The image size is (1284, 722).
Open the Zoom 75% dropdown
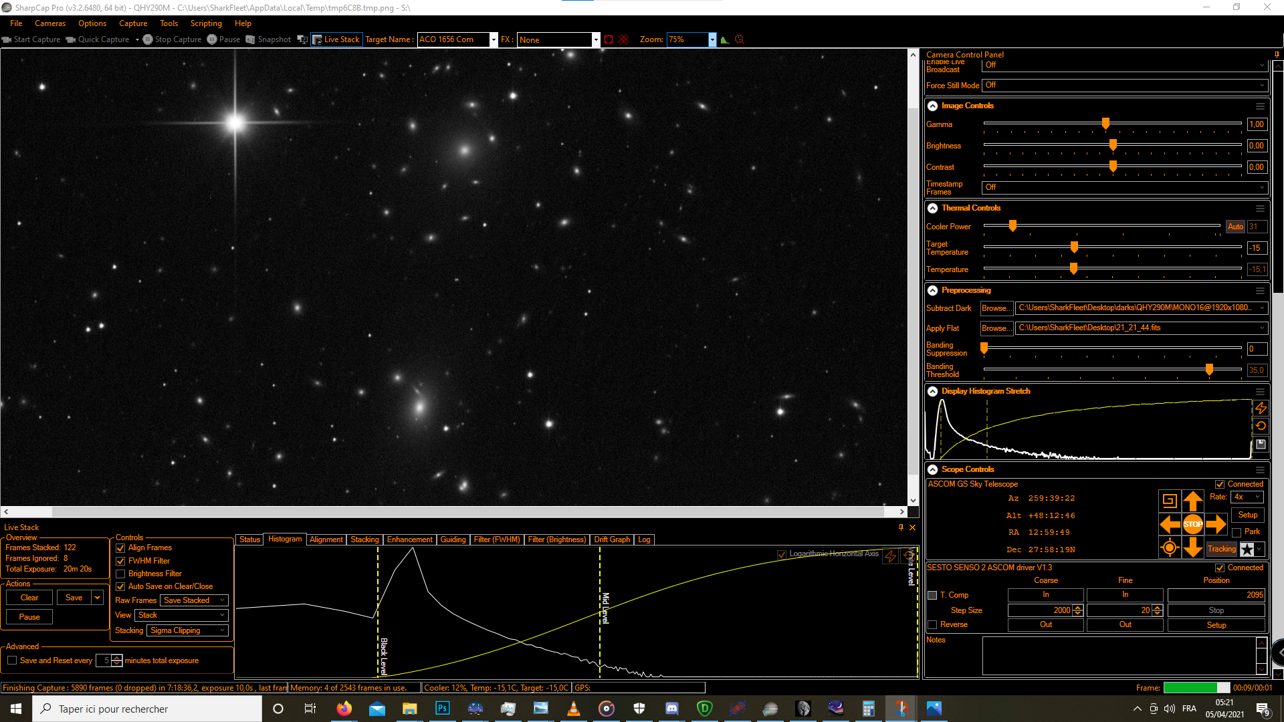click(x=712, y=39)
